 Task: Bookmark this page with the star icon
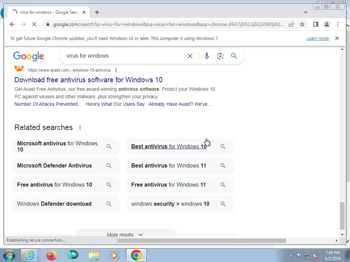click(x=302, y=24)
